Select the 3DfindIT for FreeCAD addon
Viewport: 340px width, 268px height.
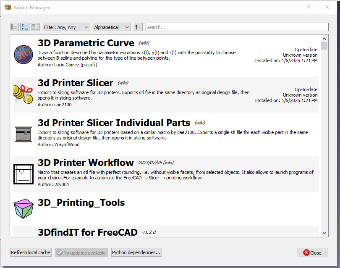point(88,232)
